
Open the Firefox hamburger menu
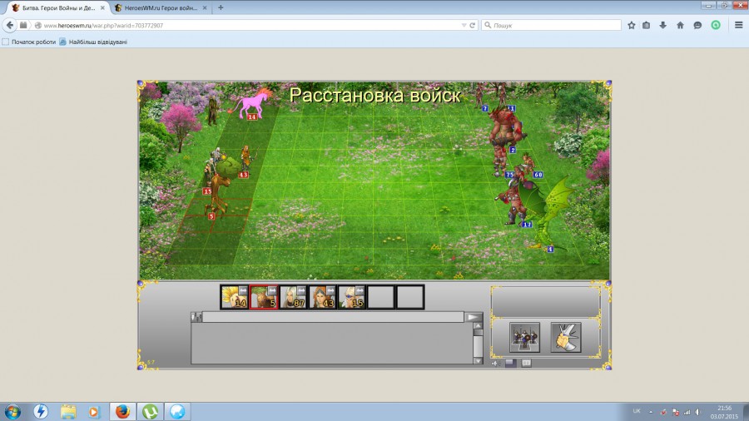tap(738, 25)
